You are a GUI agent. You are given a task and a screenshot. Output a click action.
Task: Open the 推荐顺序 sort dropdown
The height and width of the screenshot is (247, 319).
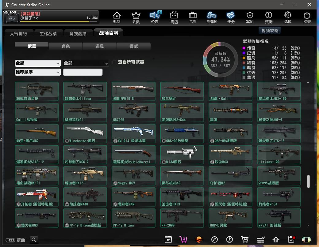pos(38,72)
